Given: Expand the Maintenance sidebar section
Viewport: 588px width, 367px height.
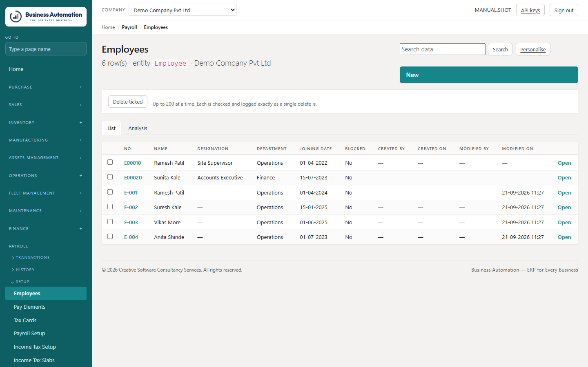Looking at the screenshot, I should pyautogui.click(x=46, y=211).
